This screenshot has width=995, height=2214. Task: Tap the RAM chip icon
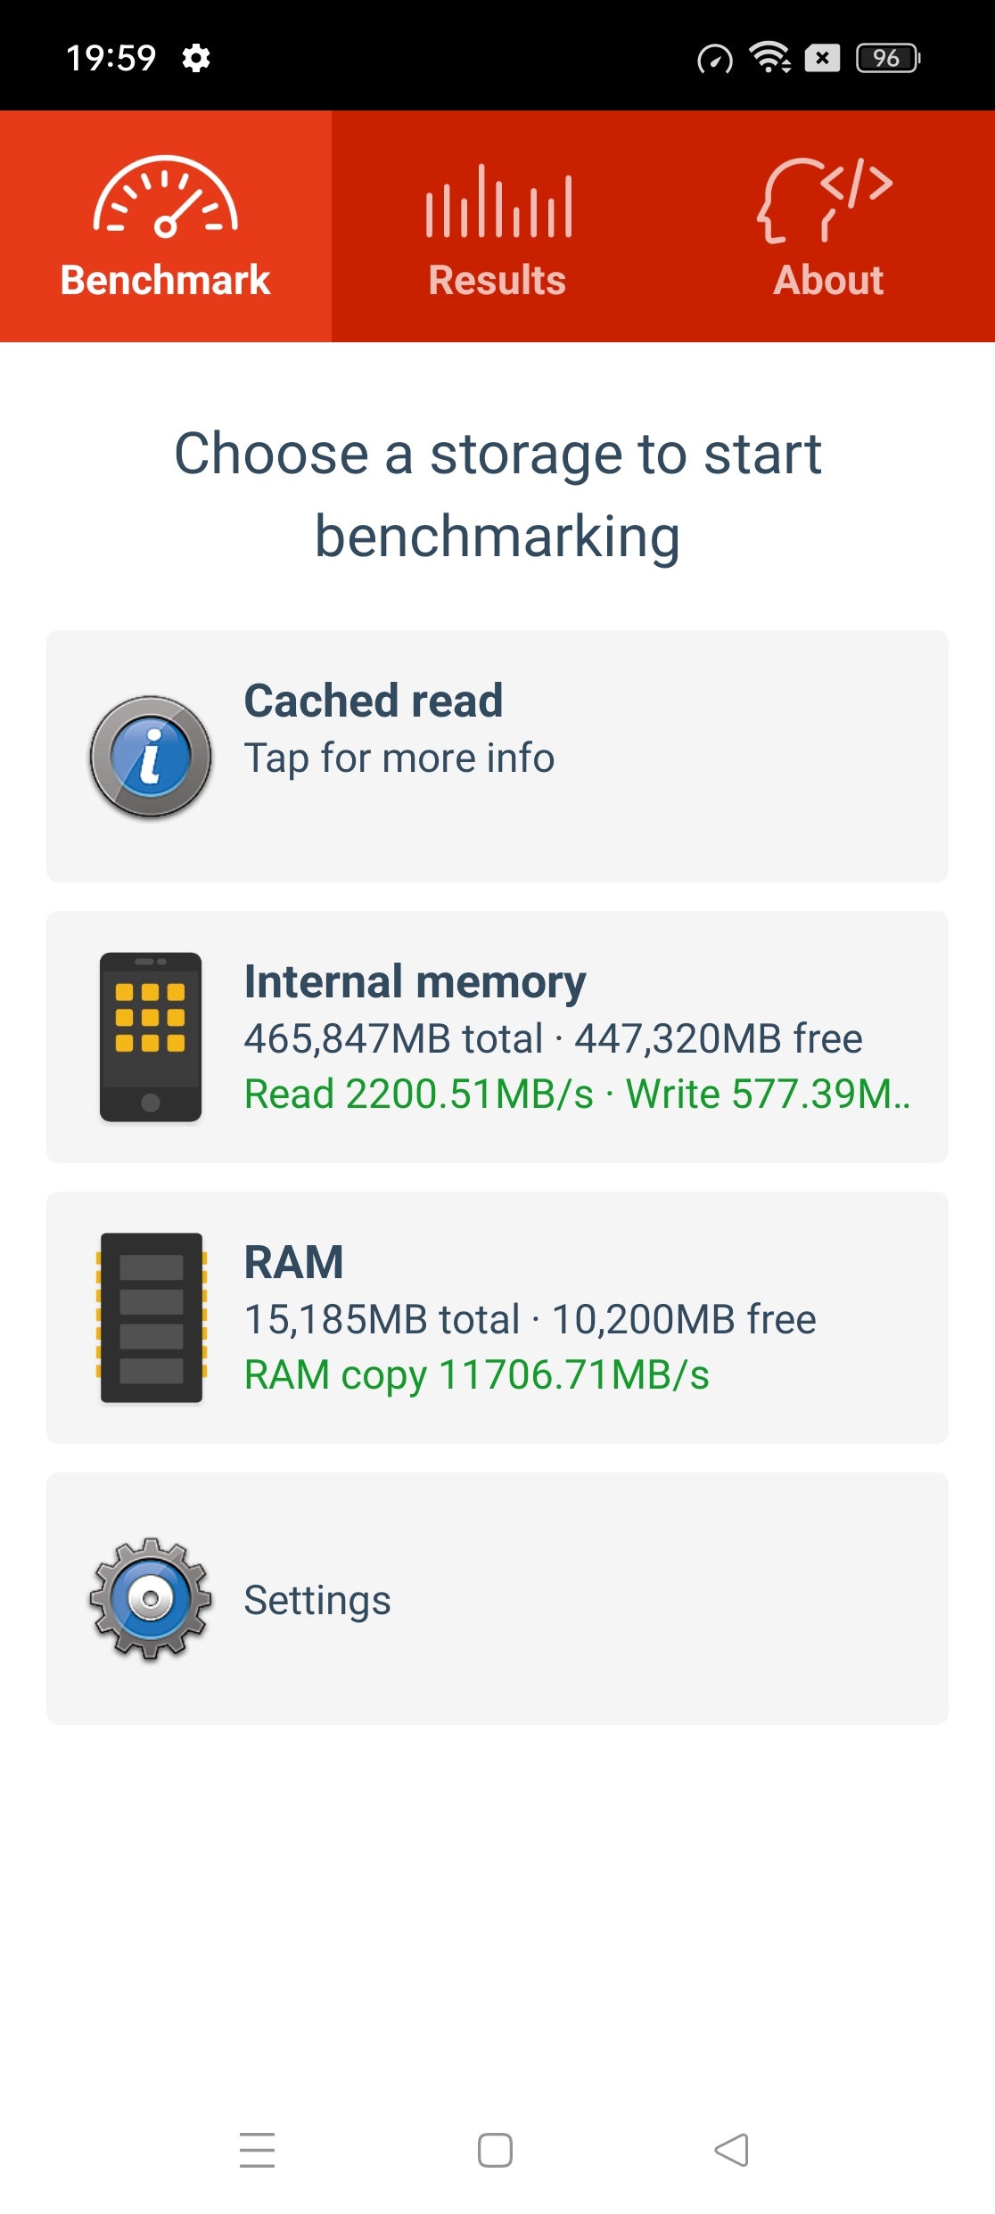click(x=151, y=1317)
